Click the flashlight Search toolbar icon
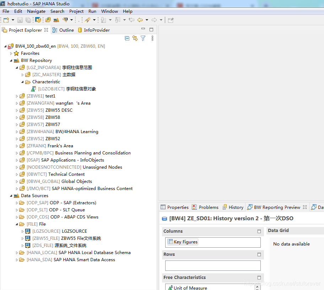Image resolution: width=324 pixels, height=290 pixels. [88, 20]
